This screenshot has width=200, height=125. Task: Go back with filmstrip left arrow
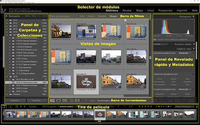[x=21, y=107]
